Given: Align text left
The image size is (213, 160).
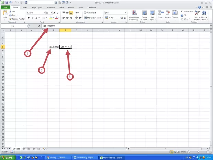Looking at the screenshot, I should pyautogui.click(x=64, y=18).
